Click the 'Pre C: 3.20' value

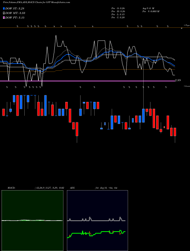point(118,17)
